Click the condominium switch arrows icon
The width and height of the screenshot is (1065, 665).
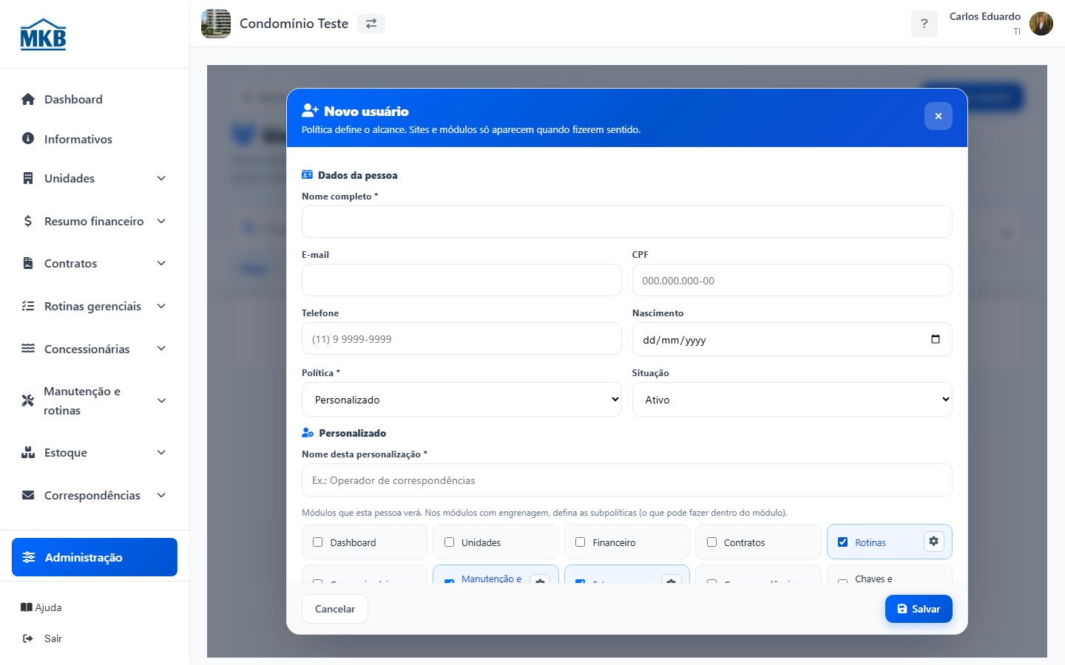371,24
